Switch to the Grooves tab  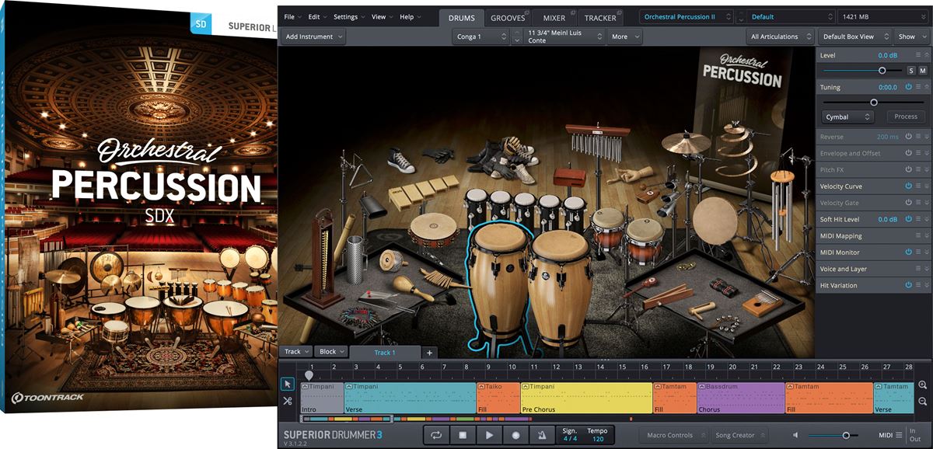tap(508, 17)
